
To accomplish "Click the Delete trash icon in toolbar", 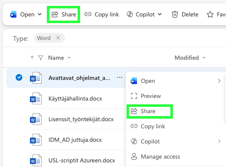I will point(175,14).
